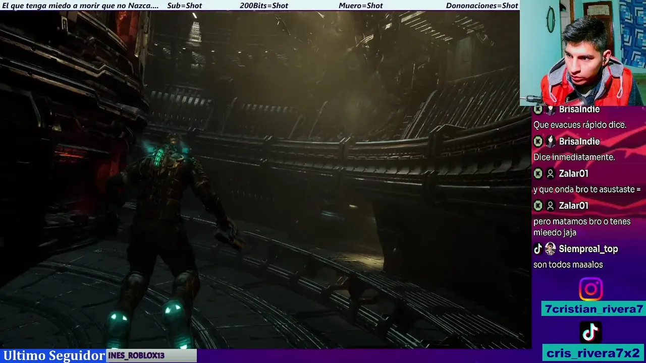Click the 'Dononaciones=Shot' banner text

click(x=482, y=6)
